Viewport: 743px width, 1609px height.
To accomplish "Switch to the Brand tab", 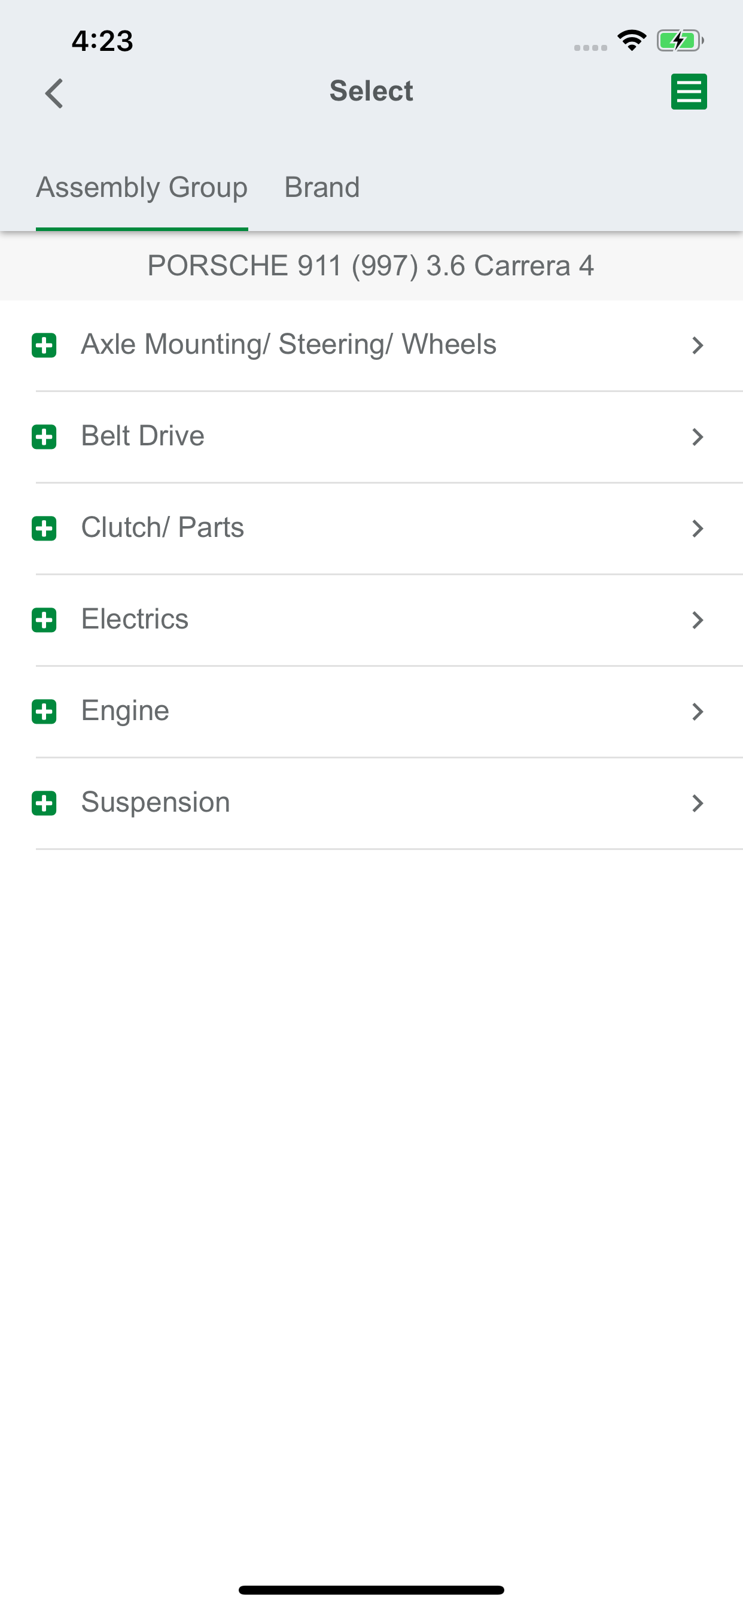I will (x=322, y=187).
